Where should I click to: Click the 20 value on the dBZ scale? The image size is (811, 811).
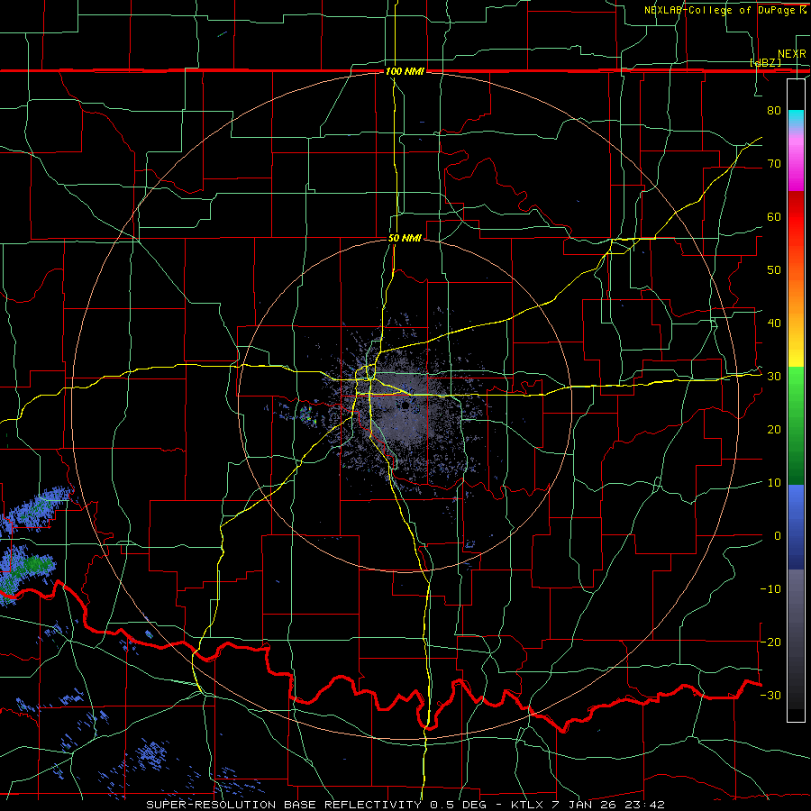(x=774, y=430)
